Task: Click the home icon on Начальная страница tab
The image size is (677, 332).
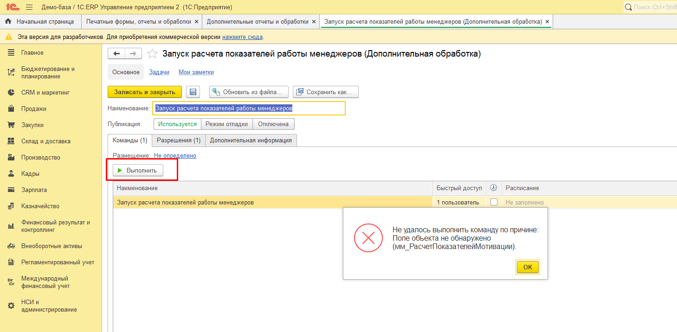Action: coord(8,21)
